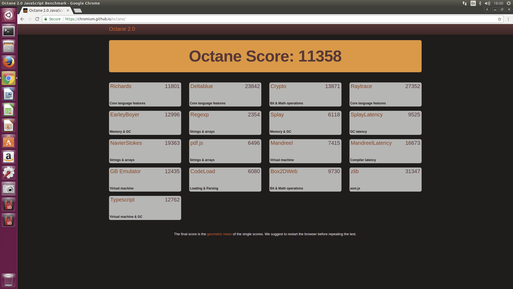Open sound volume indicator
The width and height of the screenshot is (513, 289).
click(487, 3)
